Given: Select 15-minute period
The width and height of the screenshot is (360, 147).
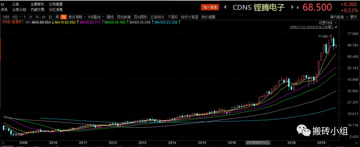Looking at the screenshot, I should (x=31, y=17).
